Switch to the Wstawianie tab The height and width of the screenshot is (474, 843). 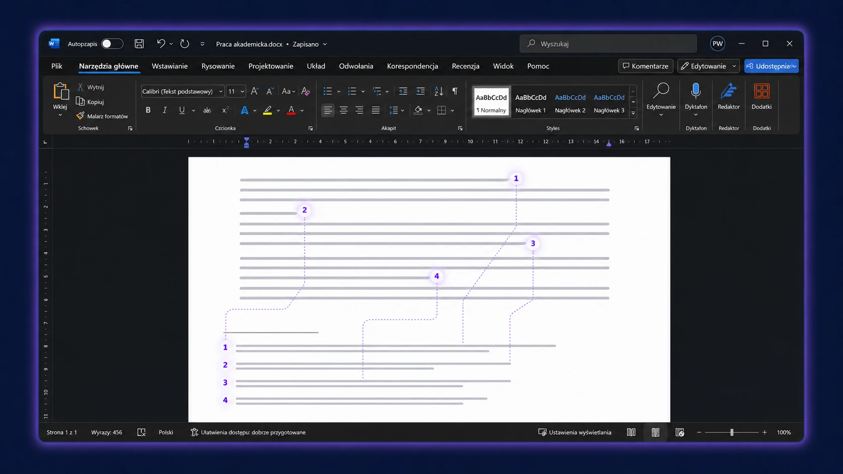[x=169, y=66]
